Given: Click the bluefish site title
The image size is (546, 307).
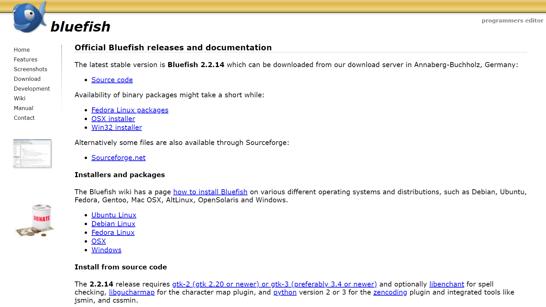Looking at the screenshot, I should pos(80,27).
